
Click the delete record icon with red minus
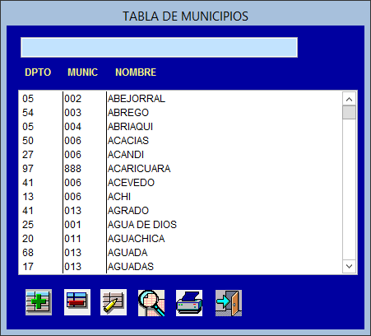(x=77, y=302)
